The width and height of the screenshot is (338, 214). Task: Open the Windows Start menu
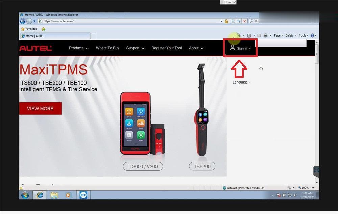tap(25, 195)
